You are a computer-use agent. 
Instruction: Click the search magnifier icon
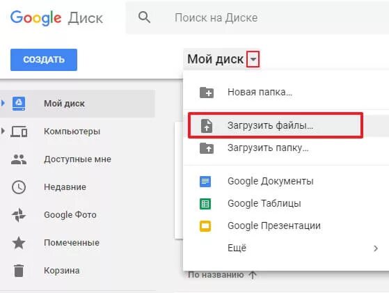[144, 17]
